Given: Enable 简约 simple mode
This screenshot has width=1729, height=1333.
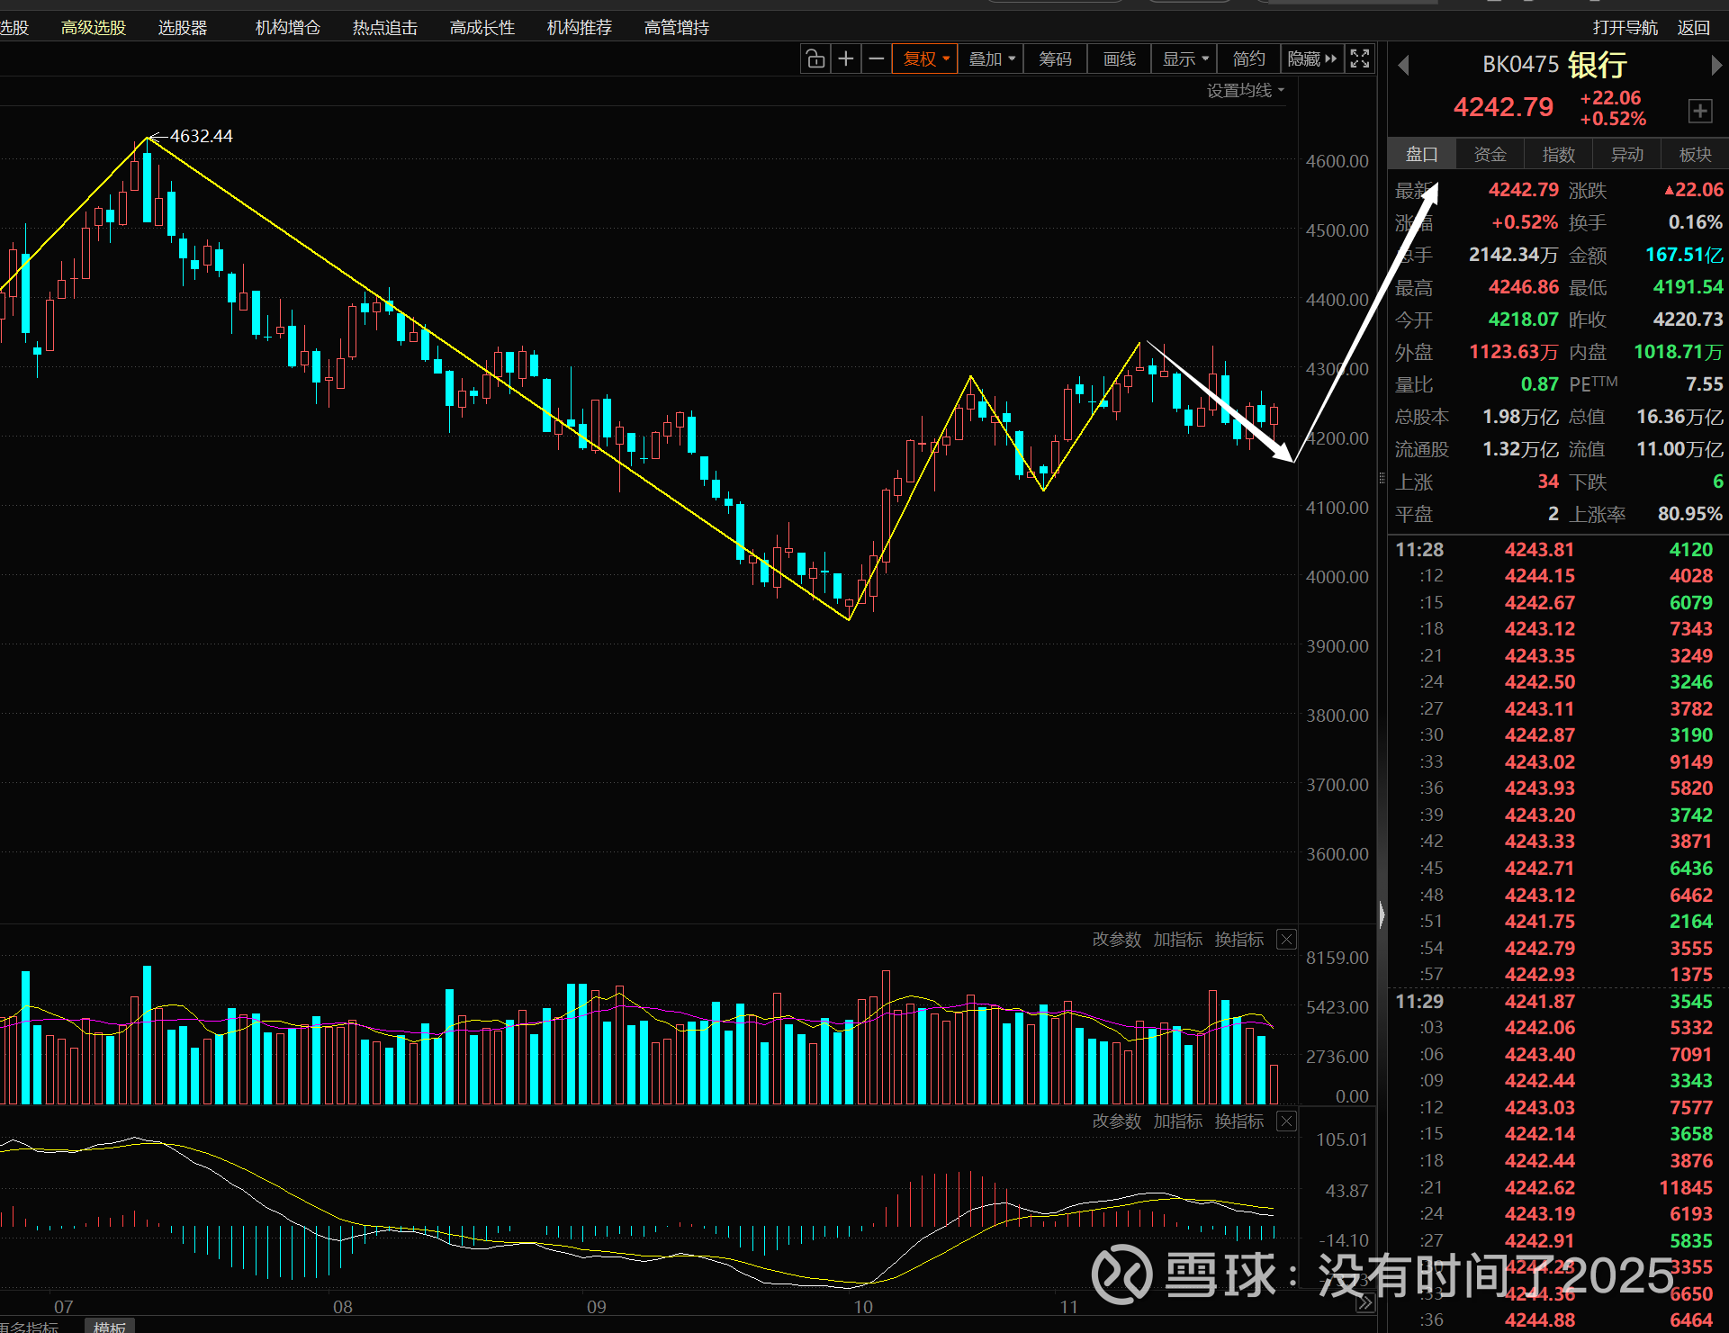Looking at the screenshot, I should coord(1248,59).
